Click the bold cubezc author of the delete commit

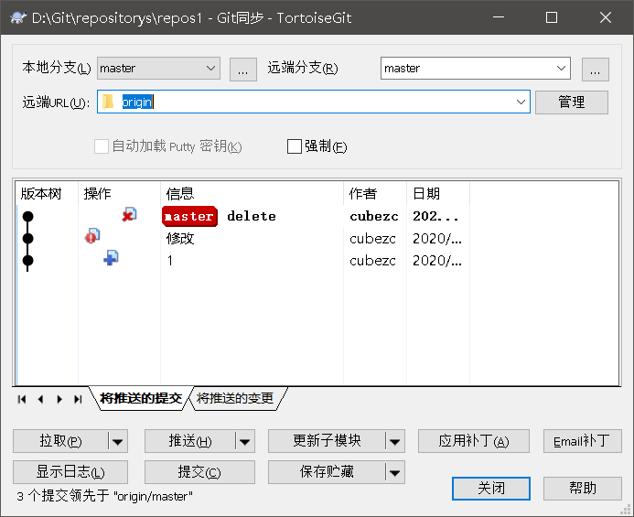(374, 217)
